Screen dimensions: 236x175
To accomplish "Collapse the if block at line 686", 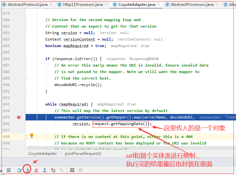I will [26, 59].
